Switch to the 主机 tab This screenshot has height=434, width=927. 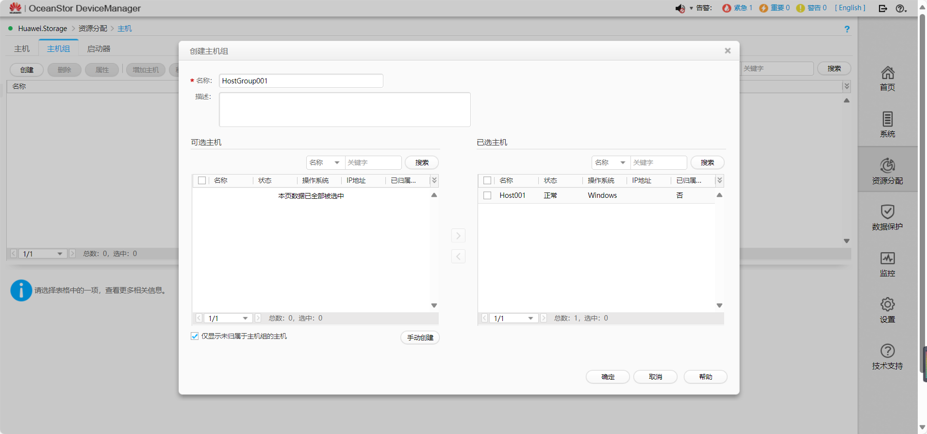pos(22,49)
